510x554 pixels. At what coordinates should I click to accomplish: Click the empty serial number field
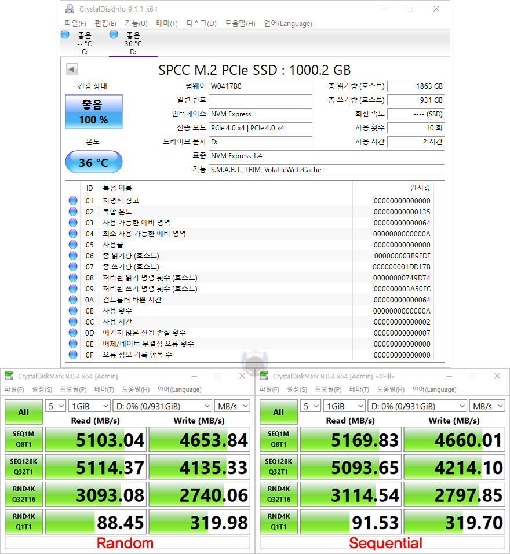tap(260, 100)
